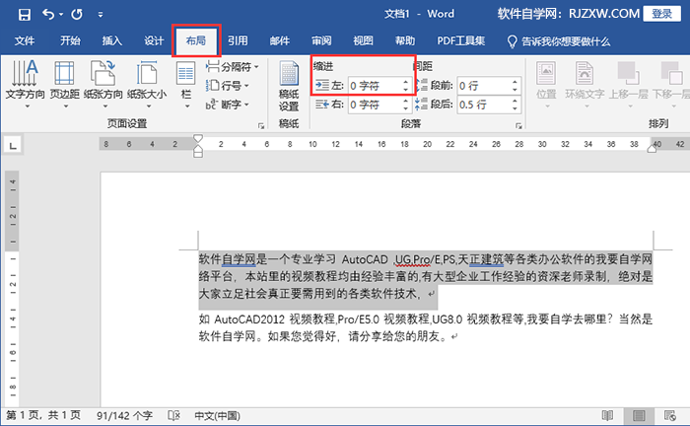Switch to the 设计 tab
The width and height of the screenshot is (690, 426).
tap(154, 41)
